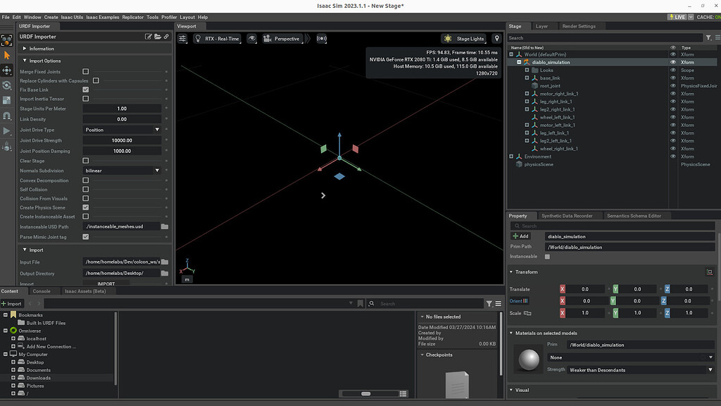
Task: Click the Add button in Property panel
Action: 520,236
